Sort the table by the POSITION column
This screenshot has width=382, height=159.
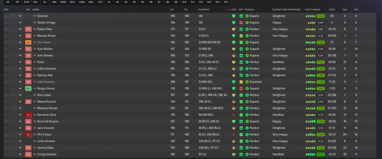[x=204, y=10]
